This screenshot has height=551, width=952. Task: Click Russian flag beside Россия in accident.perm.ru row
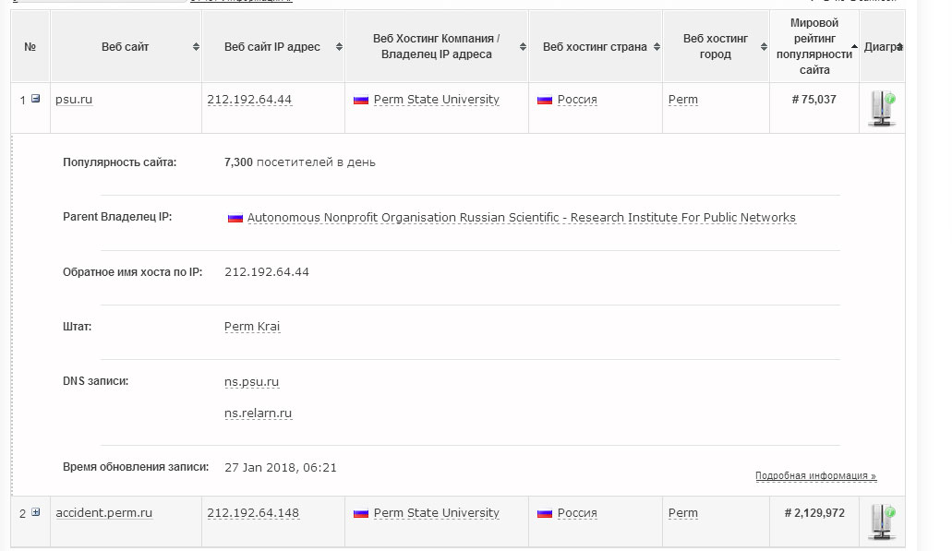pos(545,514)
